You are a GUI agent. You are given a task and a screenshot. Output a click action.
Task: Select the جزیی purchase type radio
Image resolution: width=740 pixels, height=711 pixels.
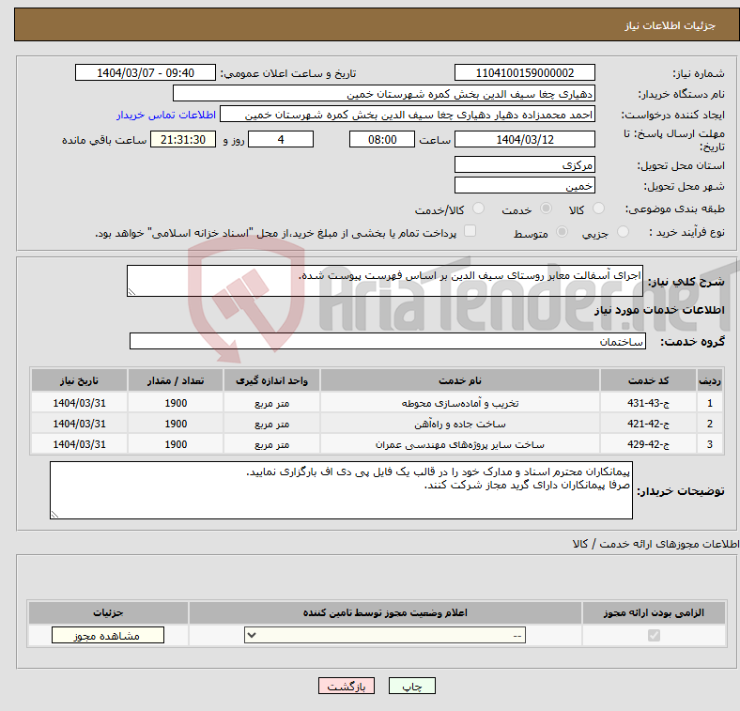(623, 231)
